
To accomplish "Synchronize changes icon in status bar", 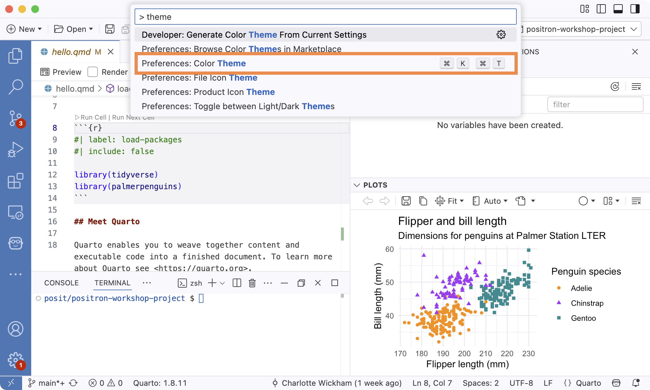I will point(73,383).
